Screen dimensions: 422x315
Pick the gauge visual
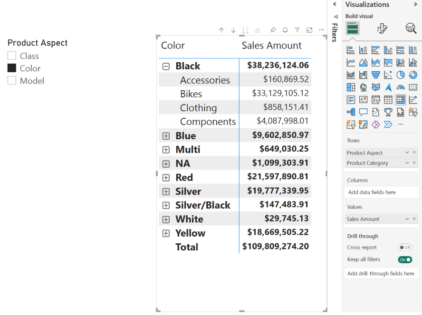point(401,87)
